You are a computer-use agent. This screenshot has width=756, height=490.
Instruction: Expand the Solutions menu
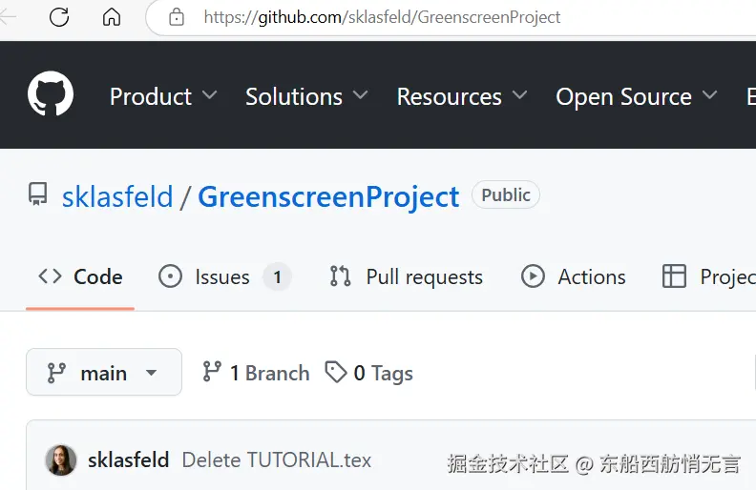[x=306, y=96]
